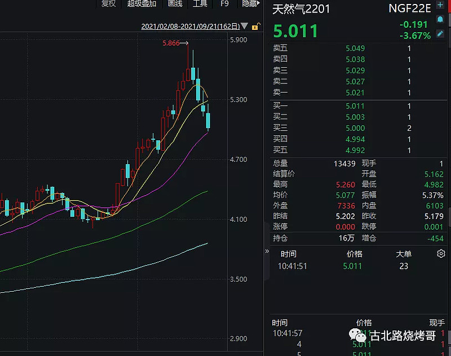
Task: Click the 大单 column header
Action: click(404, 254)
